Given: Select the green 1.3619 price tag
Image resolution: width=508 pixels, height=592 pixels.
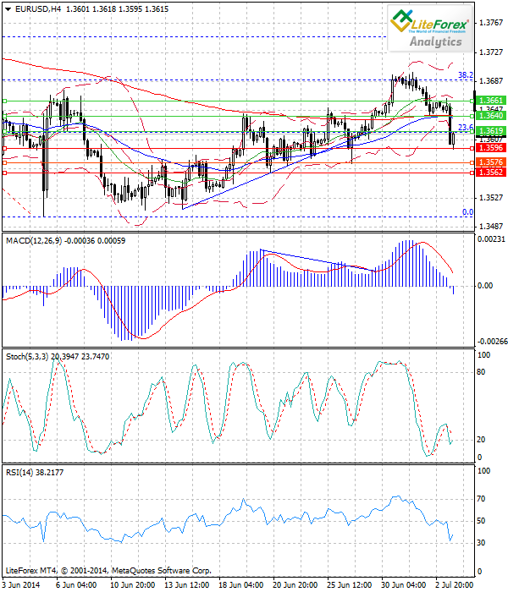Looking at the screenshot, I should click(491, 131).
